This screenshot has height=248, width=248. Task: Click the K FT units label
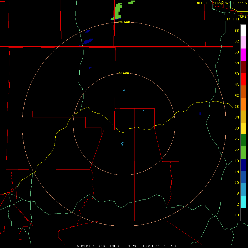tap(233, 19)
